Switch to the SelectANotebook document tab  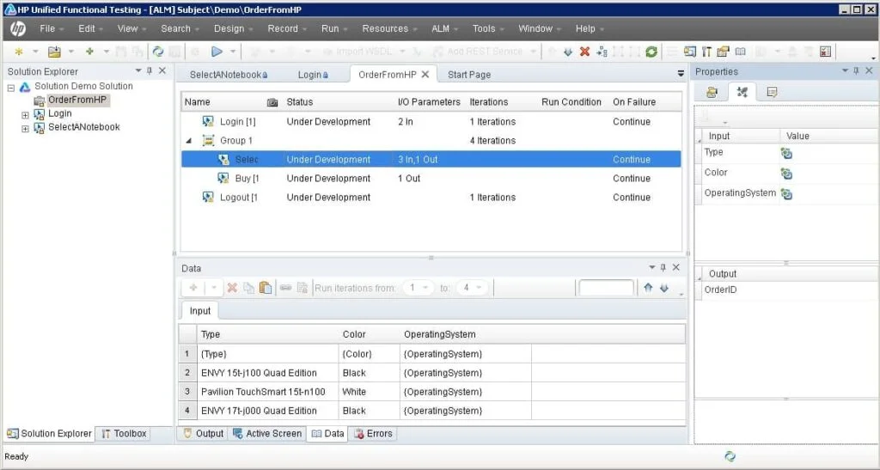tap(229, 75)
